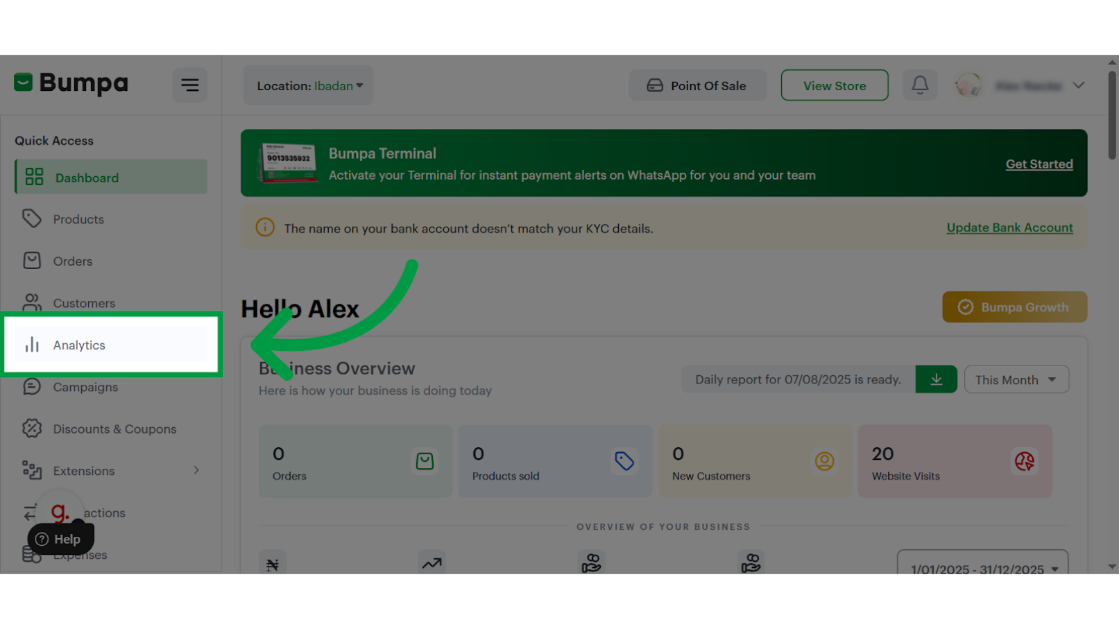Click Get Started on Terminal banner
The height and width of the screenshot is (629, 1119).
pos(1039,164)
